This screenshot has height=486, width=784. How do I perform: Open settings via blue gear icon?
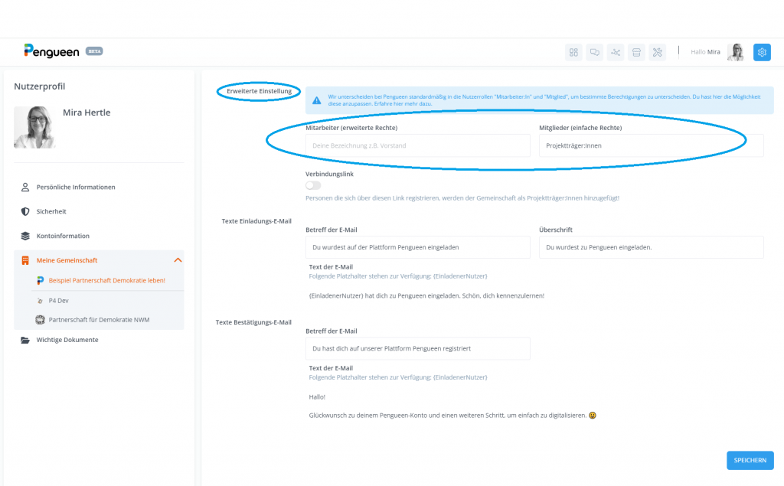pos(762,52)
